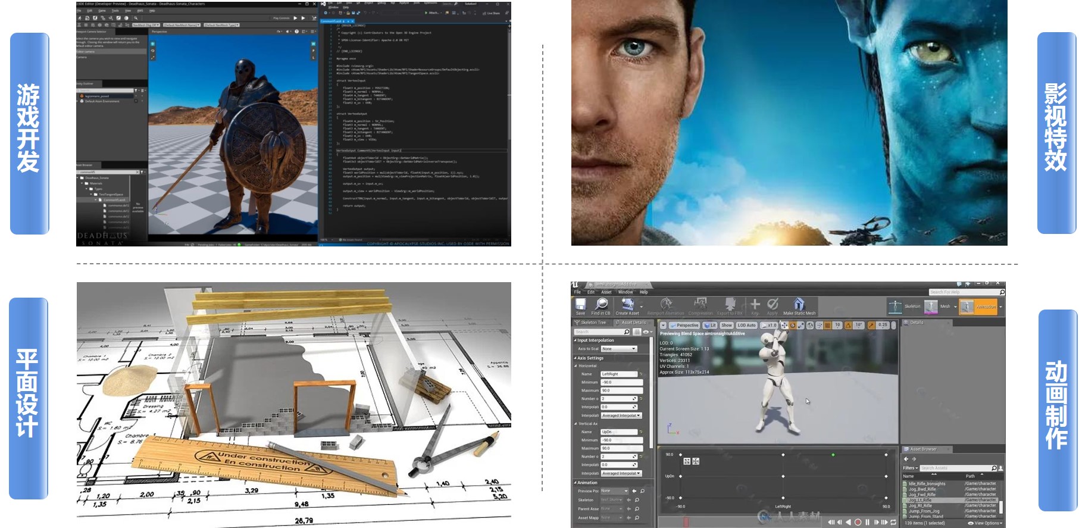Open the LOD Auto dropdown

(x=746, y=326)
